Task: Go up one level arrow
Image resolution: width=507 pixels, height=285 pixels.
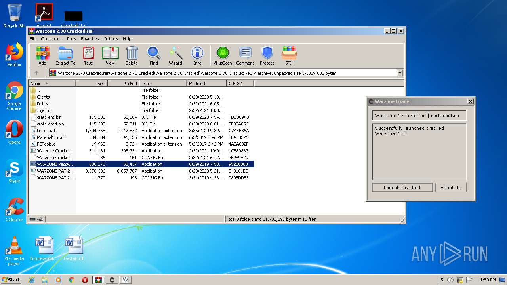Action: [36, 73]
